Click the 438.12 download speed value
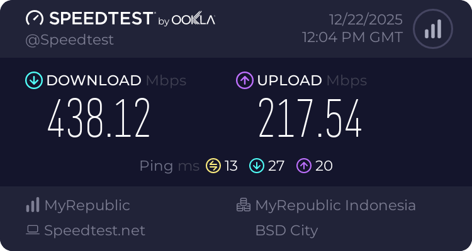The height and width of the screenshot is (251, 472). coord(99,119)
